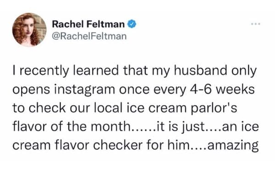This screenshot has height=190, width=275.
Task: Open the three-dot more options menu
Action: (256, 22)
